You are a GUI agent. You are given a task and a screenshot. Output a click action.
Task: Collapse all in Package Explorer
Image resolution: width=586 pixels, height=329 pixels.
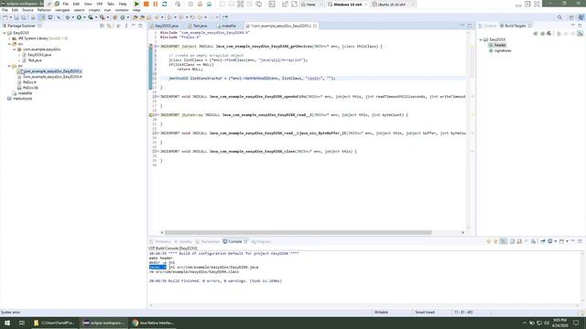(x=102, y=26)
